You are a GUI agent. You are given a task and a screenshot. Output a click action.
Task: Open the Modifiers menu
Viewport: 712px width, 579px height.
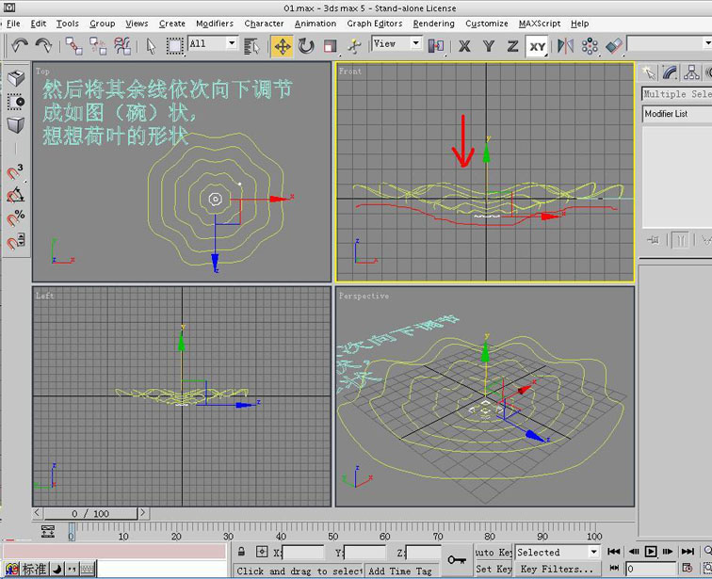pyautogui.click(x=215, y=24)
